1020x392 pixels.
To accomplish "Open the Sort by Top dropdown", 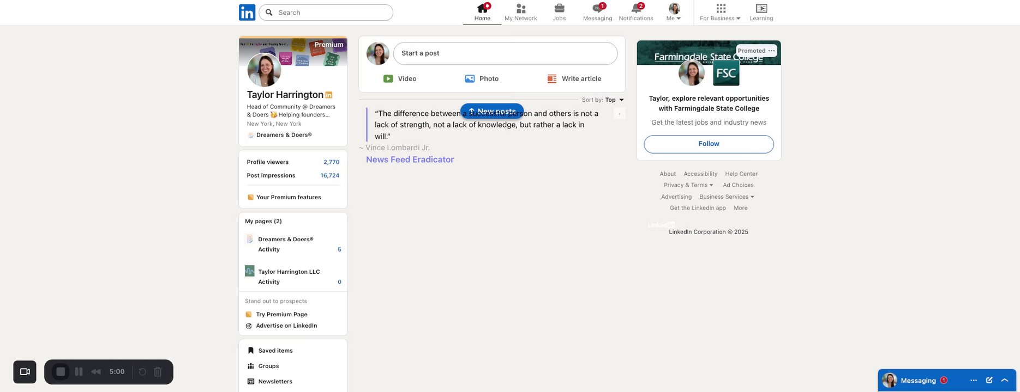I will (x=603, y=100).
